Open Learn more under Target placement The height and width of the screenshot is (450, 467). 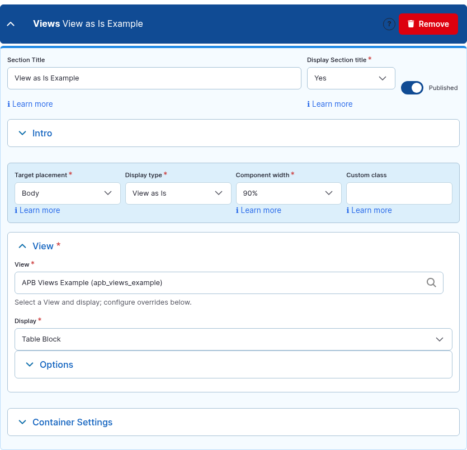(x=37, y=210)
